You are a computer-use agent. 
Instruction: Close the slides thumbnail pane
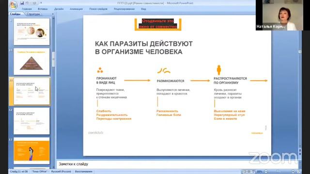click(x=53, y=14)
